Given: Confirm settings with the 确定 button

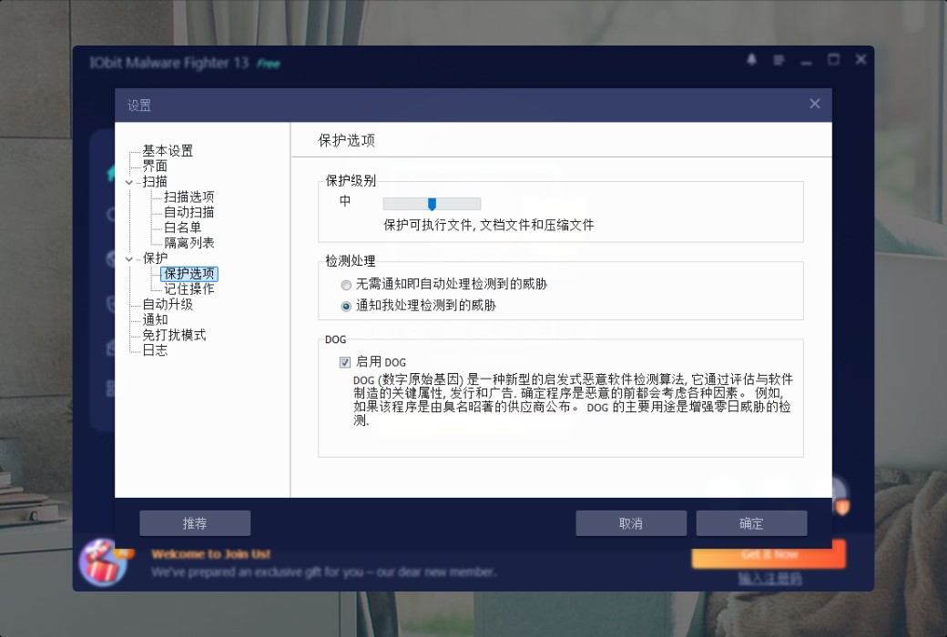Looking at the screenshot, I should coord(751,522).
